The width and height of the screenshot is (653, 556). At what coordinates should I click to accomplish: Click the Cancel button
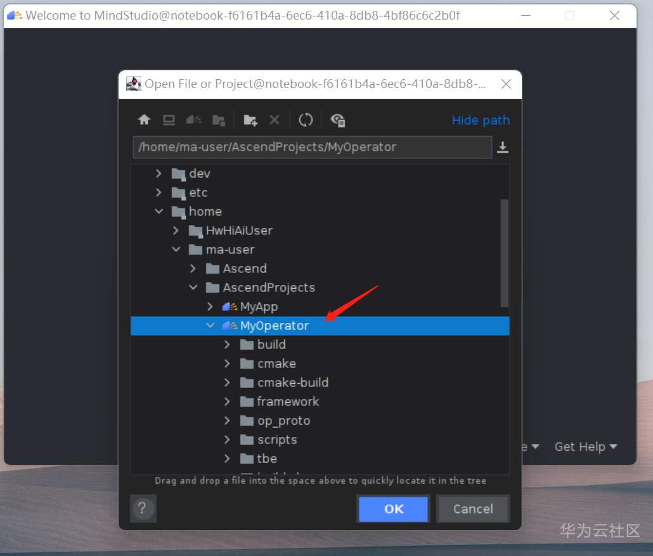pyautogui.click(x=473, y=509)
